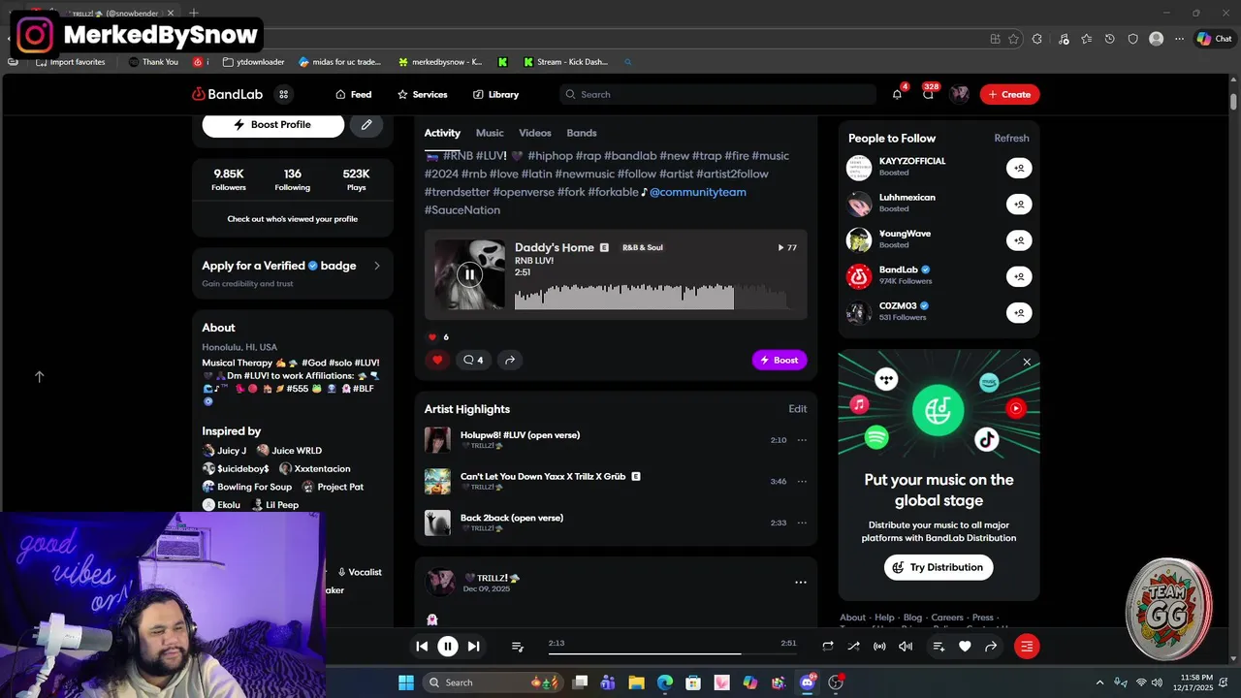Viewport: 1241px width, 698px height.
Task: Toggle shuffle in player bar
Action: click(x=853, y=647)
